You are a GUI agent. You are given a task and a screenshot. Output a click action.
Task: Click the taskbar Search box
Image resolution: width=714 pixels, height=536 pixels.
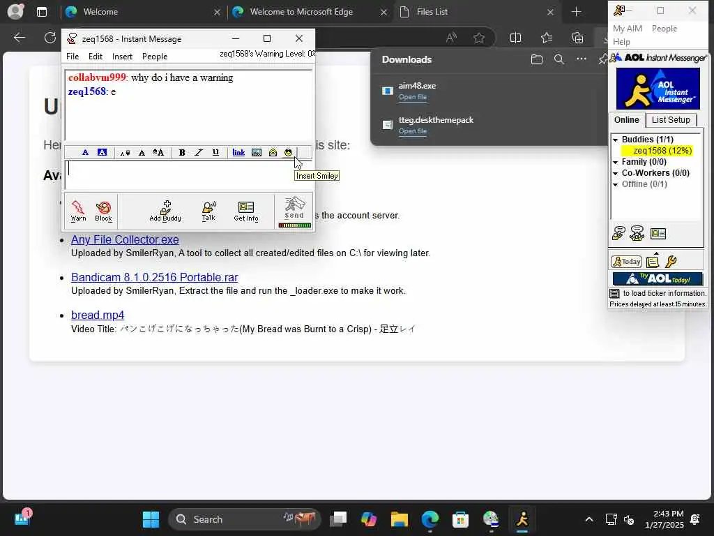click(x=245, y=519)
